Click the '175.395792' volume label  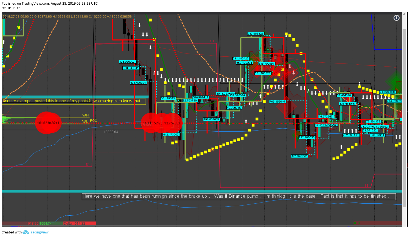(x=299, y=156)
